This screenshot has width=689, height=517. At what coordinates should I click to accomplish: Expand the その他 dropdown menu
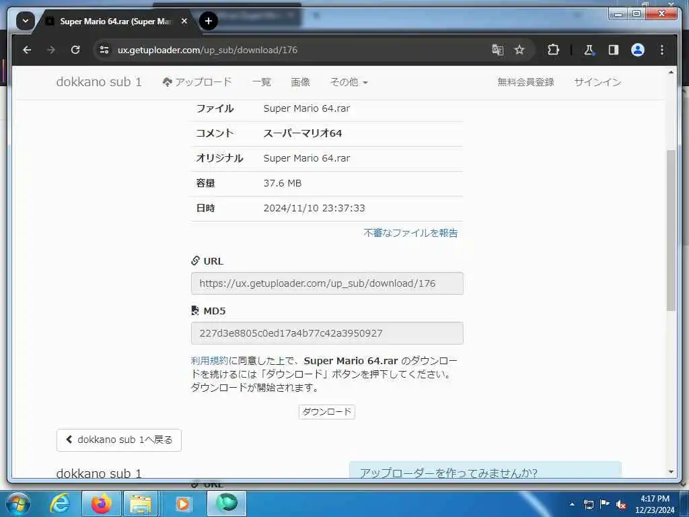[x=349, y=82]
